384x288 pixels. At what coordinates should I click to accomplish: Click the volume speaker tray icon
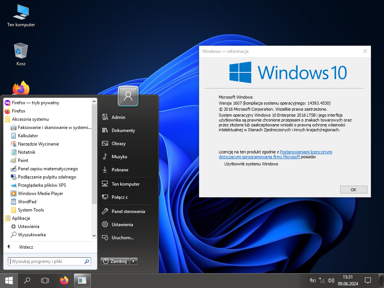(331, 280)
